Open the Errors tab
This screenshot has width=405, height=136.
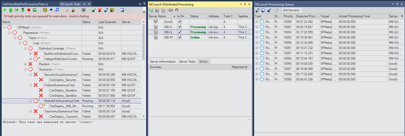(203, 62)
